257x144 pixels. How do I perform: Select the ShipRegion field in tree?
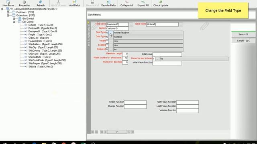45,63
